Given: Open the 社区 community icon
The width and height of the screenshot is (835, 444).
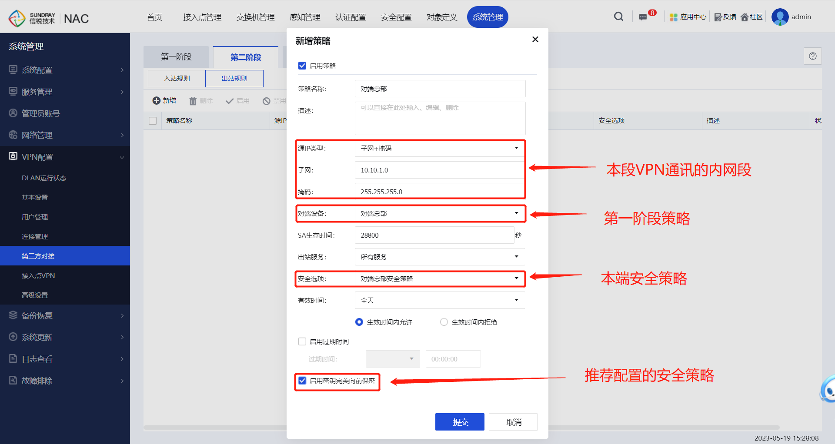Looking at the screenshot, I should (745, 17).
